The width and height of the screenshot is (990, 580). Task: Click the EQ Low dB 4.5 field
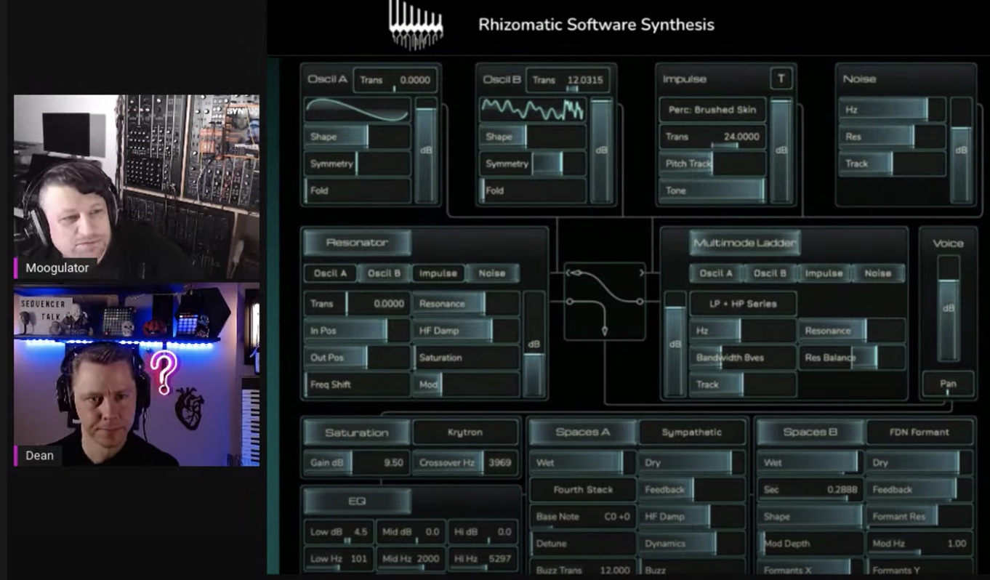click(x=339, y=532)
